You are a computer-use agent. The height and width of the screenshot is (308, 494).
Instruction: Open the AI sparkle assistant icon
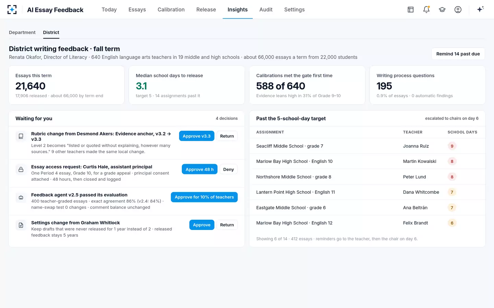tap(480, 9)
